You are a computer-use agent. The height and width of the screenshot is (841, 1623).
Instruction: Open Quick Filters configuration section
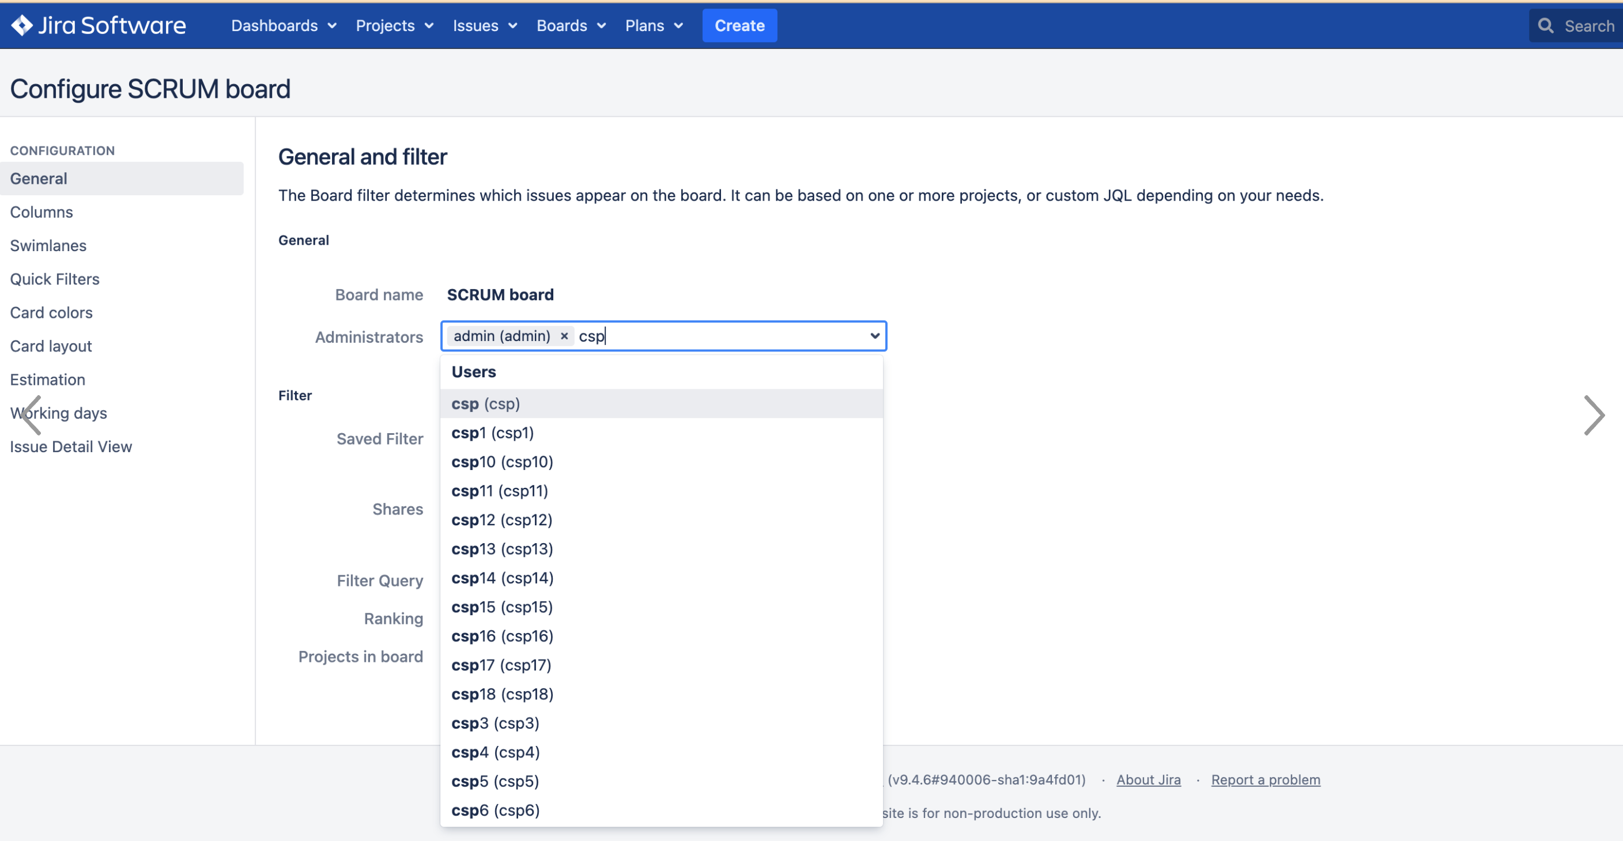coord(55,279)
